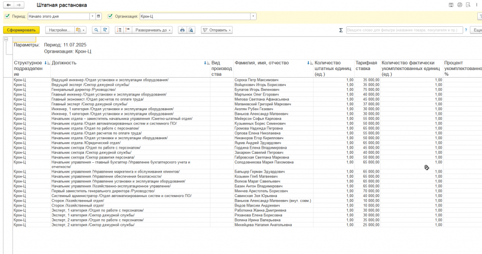This screenshot has width=482, height=254.
Task: Open help via the blue question mark
Action: tap(466, 30)
